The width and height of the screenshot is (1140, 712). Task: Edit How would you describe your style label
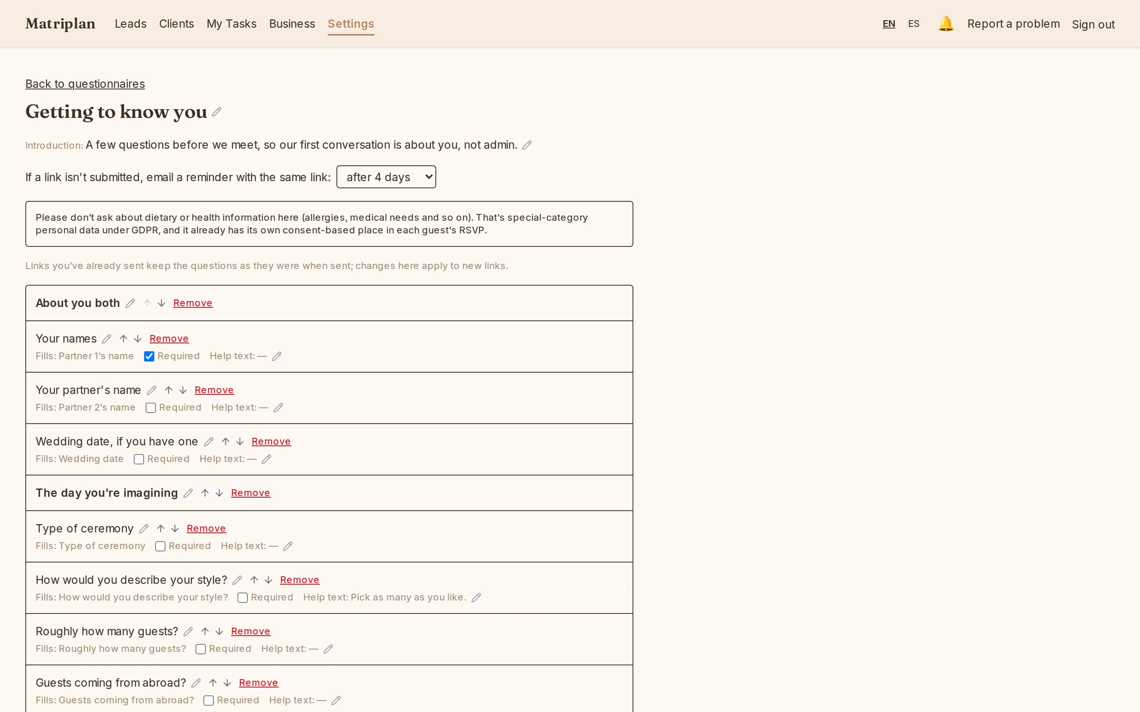pos(237,580)
